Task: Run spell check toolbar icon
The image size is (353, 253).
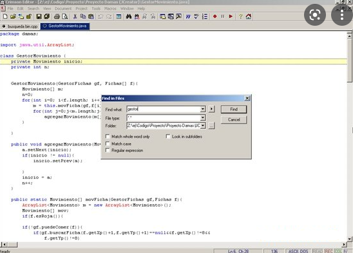Action: click(x=196, y=17)
